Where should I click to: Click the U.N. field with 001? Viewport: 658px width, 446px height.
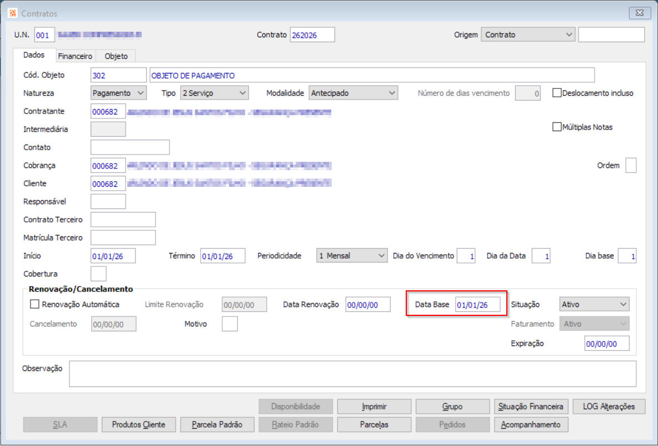click(x=44, y=35)
